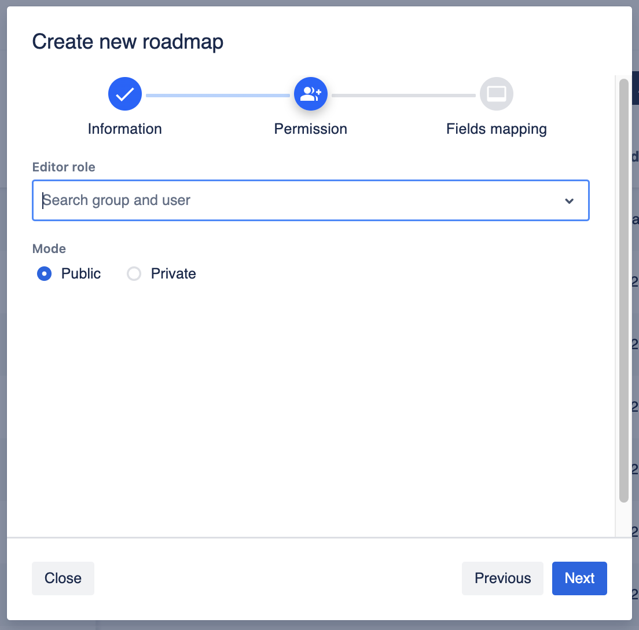Click the 'Public' label text

[x=81, y=274]
